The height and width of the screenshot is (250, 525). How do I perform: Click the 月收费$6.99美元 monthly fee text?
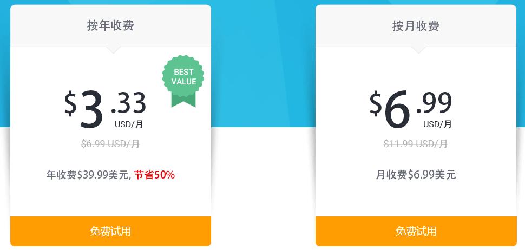[416, 175]
